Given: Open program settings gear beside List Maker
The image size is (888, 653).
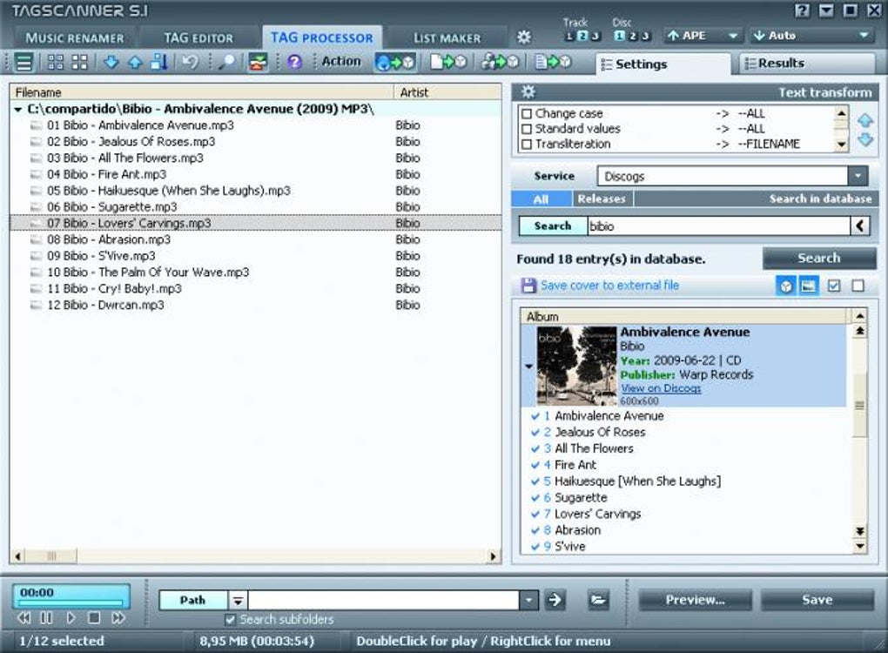Looking at the screenshot, I should 523,37.
